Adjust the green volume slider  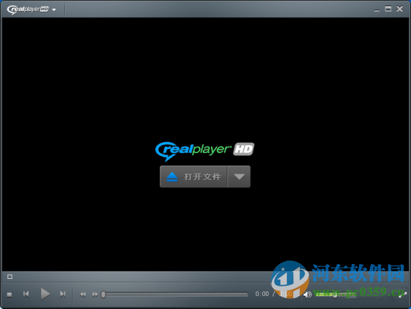335,295
